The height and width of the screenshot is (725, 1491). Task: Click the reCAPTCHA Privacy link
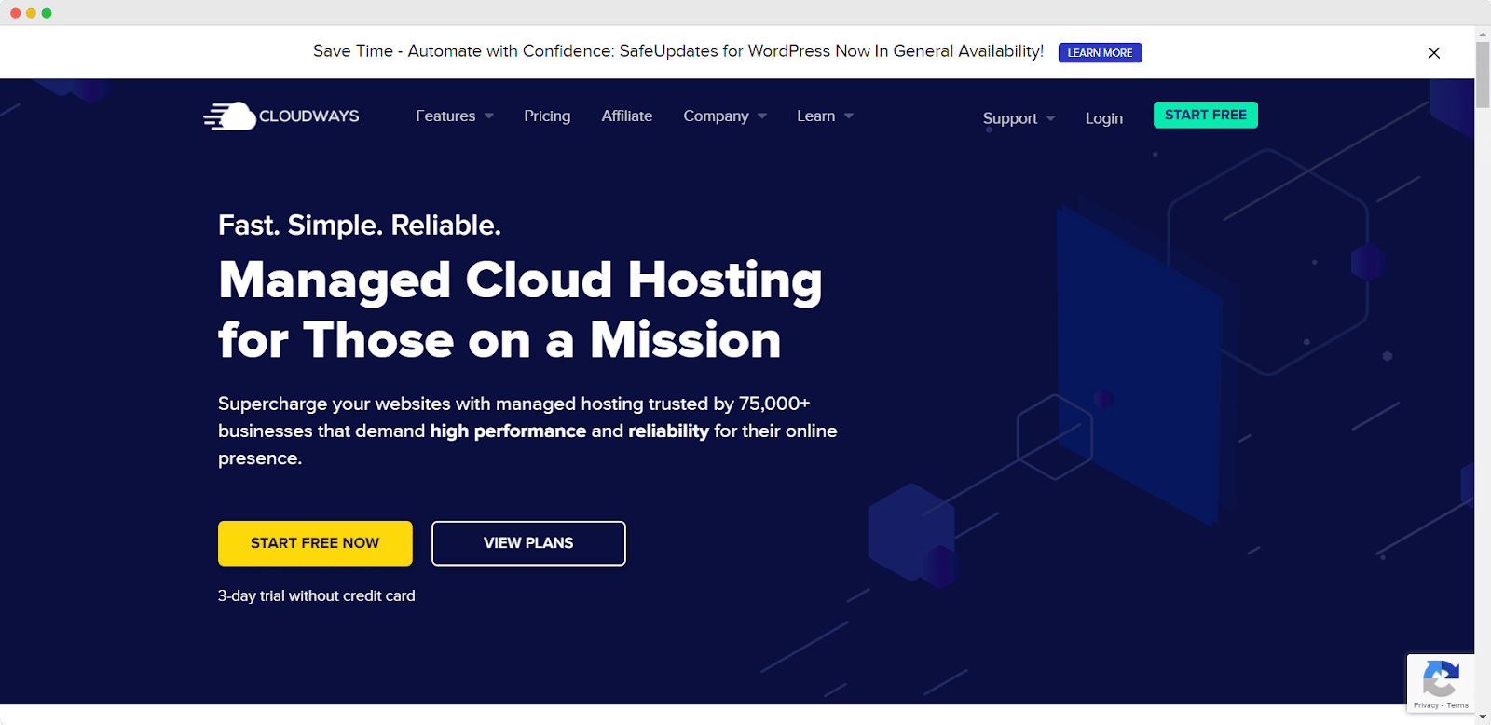[1426, 705]
